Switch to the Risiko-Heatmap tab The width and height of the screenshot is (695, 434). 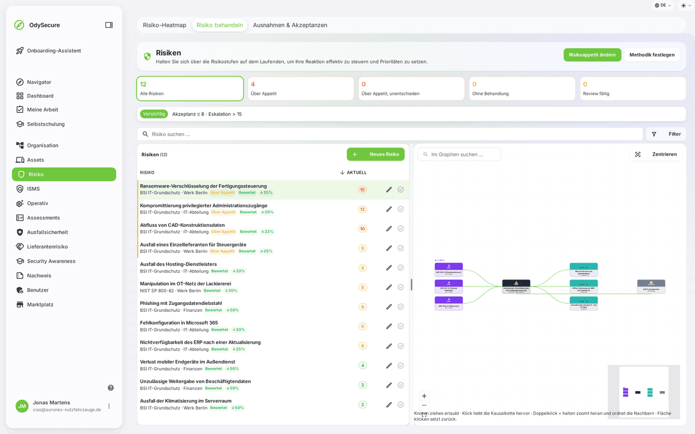164,25
